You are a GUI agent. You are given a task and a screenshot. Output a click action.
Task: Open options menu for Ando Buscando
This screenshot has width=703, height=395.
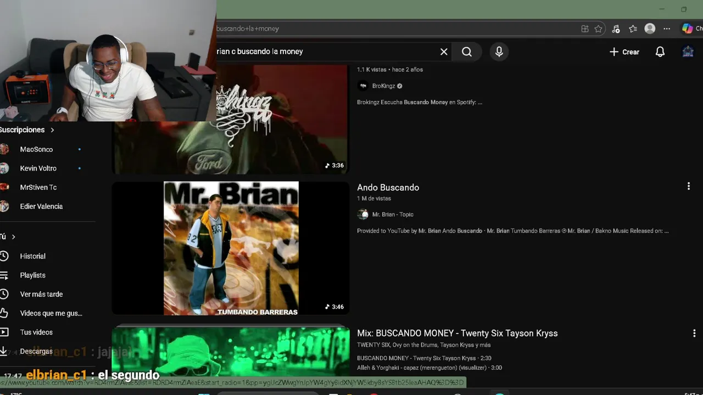tap(688, 187)
